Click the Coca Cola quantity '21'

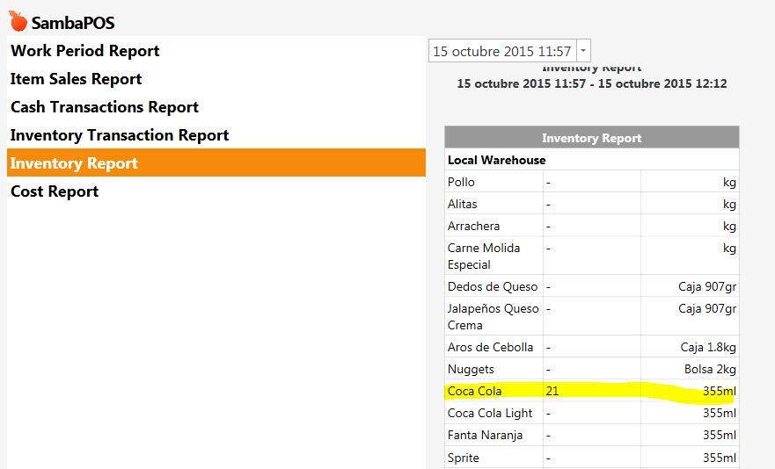(552, 391)
